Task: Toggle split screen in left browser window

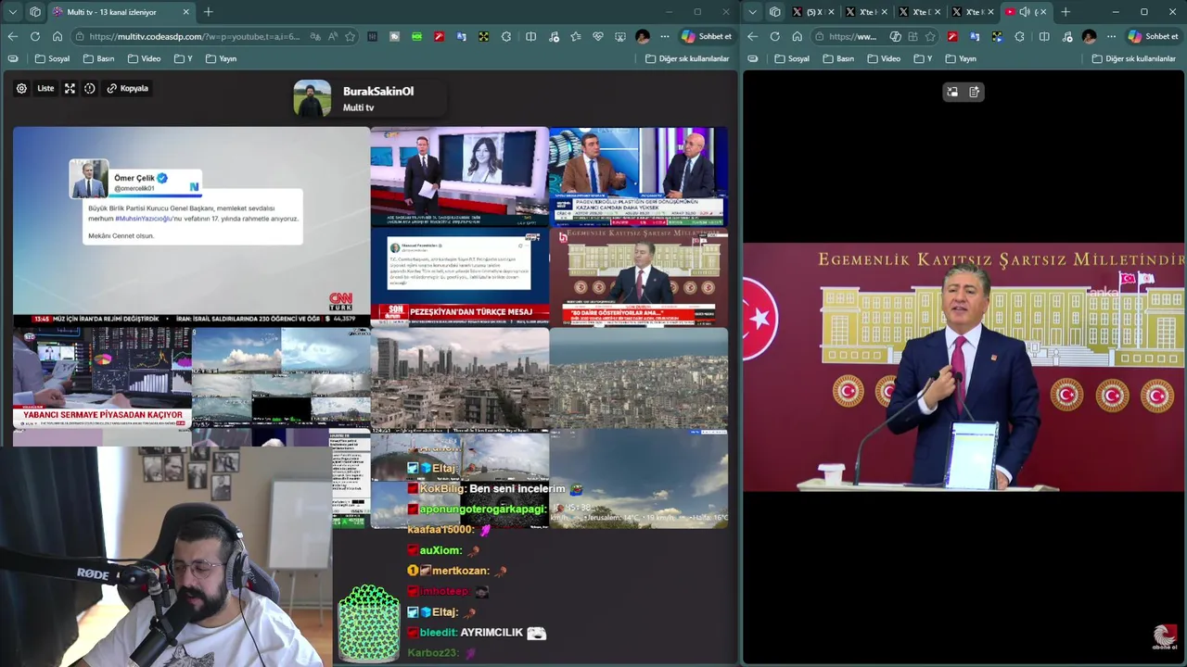Action: [x=530, y=36]
